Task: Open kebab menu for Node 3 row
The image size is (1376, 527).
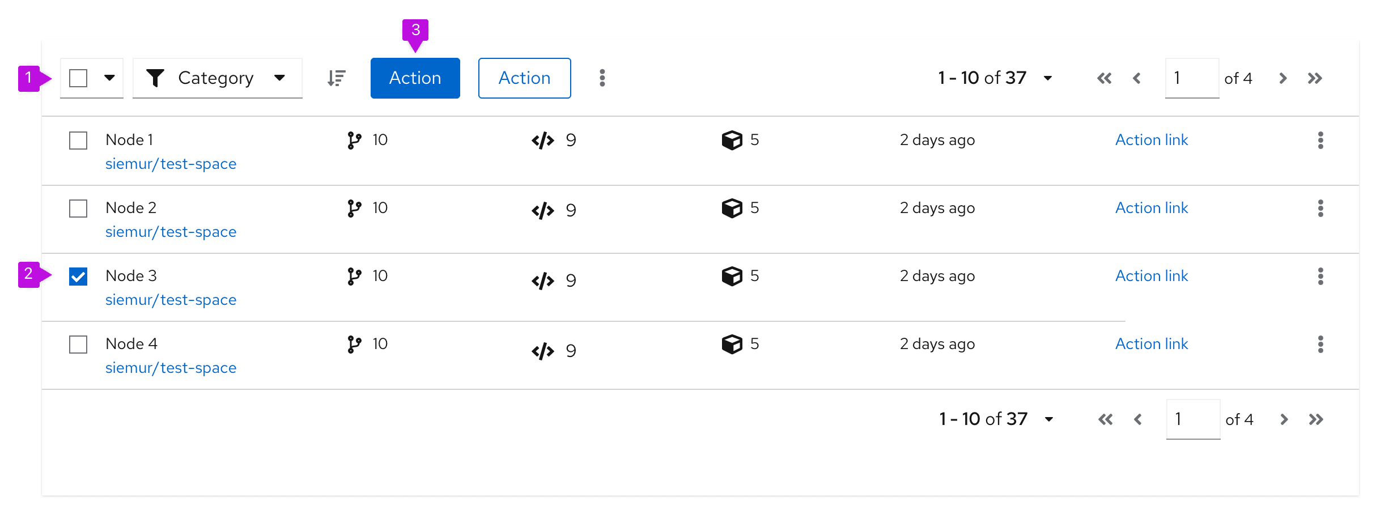Action: [x=1320, y=276]
